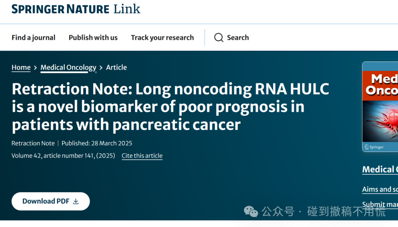398x227 pixels.
Task: Click the WeChat logo in watermark
Action: click(x=251, y=212)
